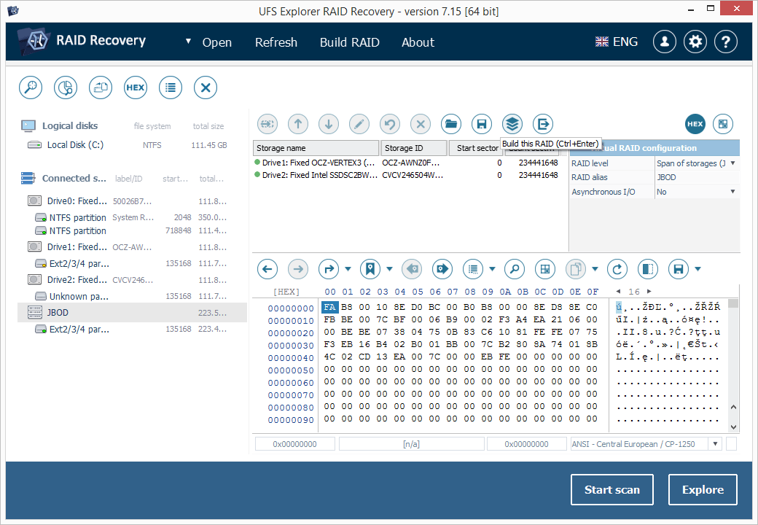Click the add placeholder component icon

point(267,124)
